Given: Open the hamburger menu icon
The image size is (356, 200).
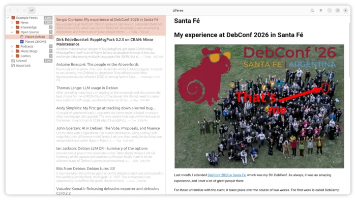Looking at the screenshot, I should 321,11.
